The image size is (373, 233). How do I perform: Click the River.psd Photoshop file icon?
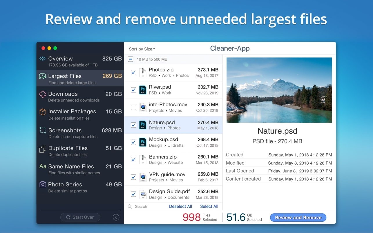coord(142,90)
